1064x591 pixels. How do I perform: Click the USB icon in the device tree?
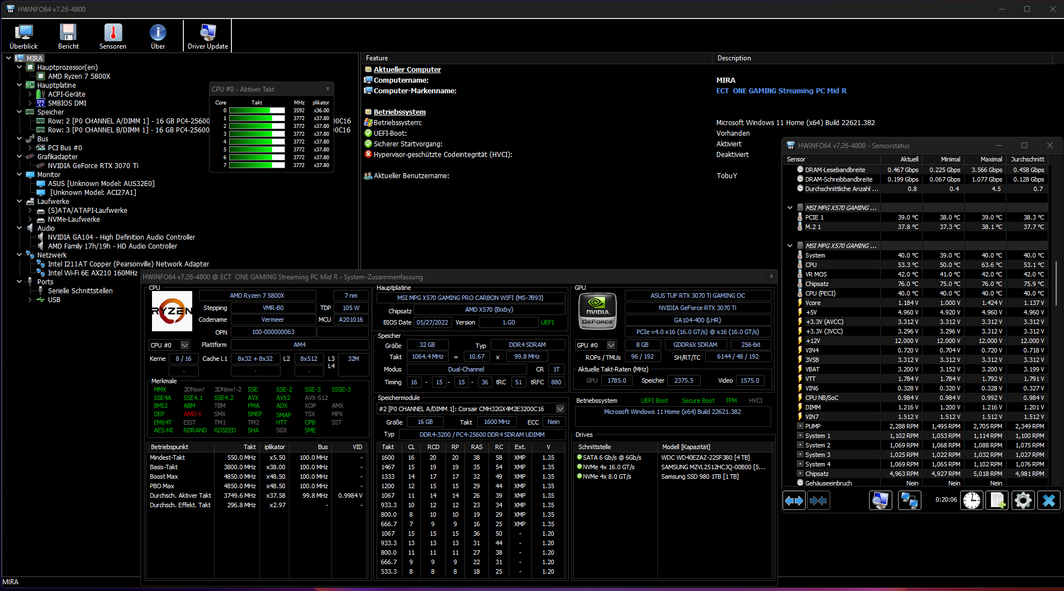coord(41,300)
